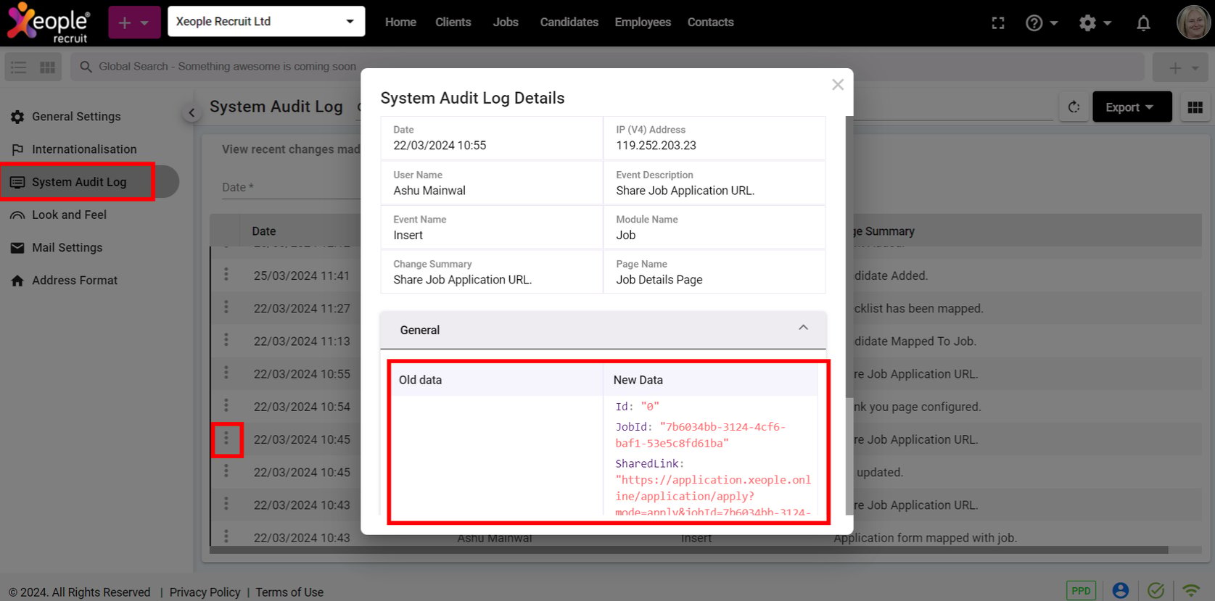Image resolution: width=1215 pixels, height=601 pixels.
Task: Open the purple plus quick-add button
Action: click(x=134, y=22)
